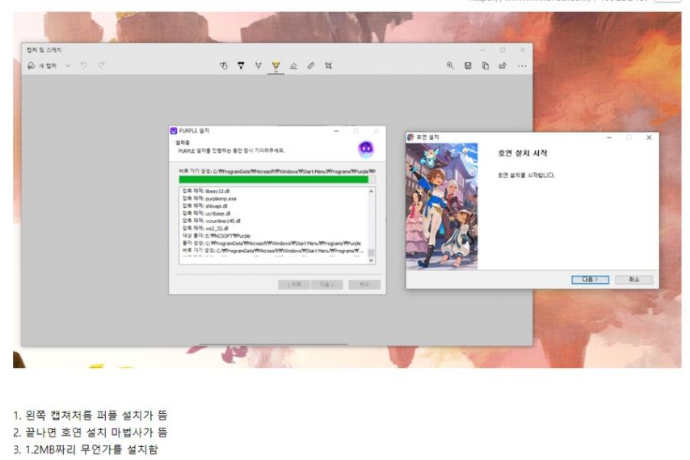Select the yellow highlighter tool

276,66
